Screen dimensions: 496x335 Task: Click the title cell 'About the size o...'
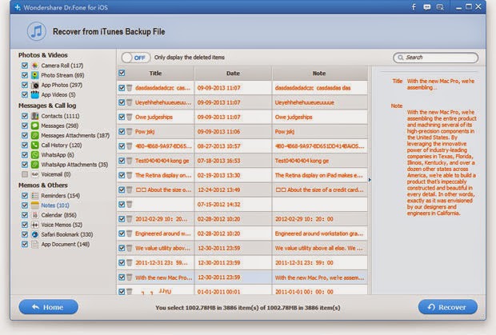pos(163,189)
